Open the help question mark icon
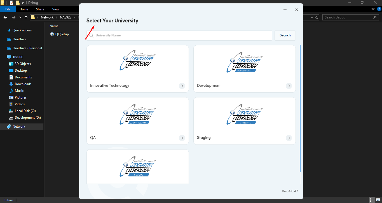 tap(379, 9)
